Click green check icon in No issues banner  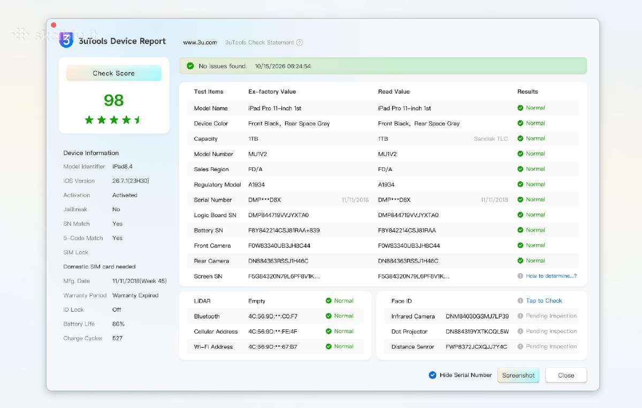point(190,66)
